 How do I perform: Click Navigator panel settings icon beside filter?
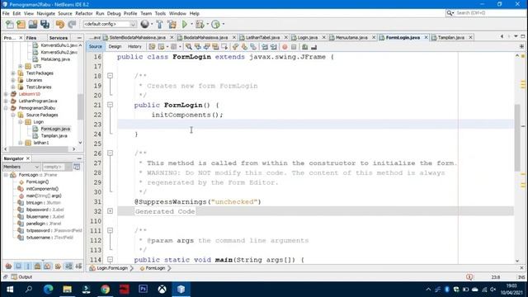[77, 167]
